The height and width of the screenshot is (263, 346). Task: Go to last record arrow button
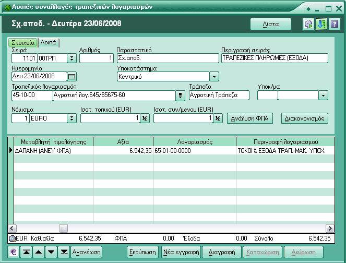[x=64, y=252]
